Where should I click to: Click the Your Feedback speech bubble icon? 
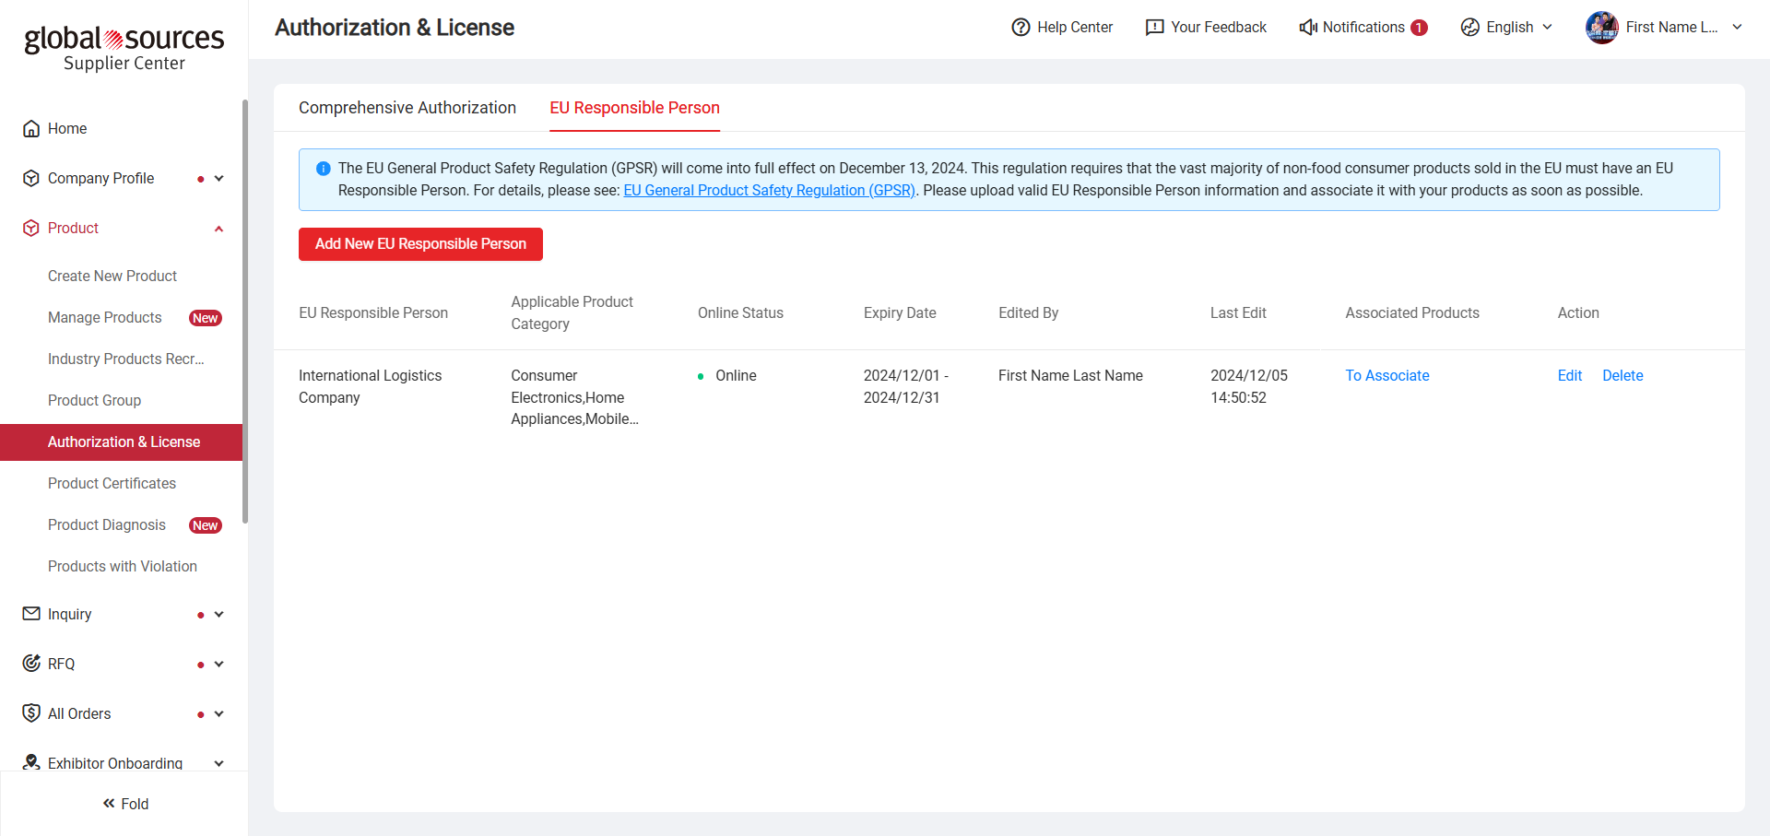(x=1154, y=28)
